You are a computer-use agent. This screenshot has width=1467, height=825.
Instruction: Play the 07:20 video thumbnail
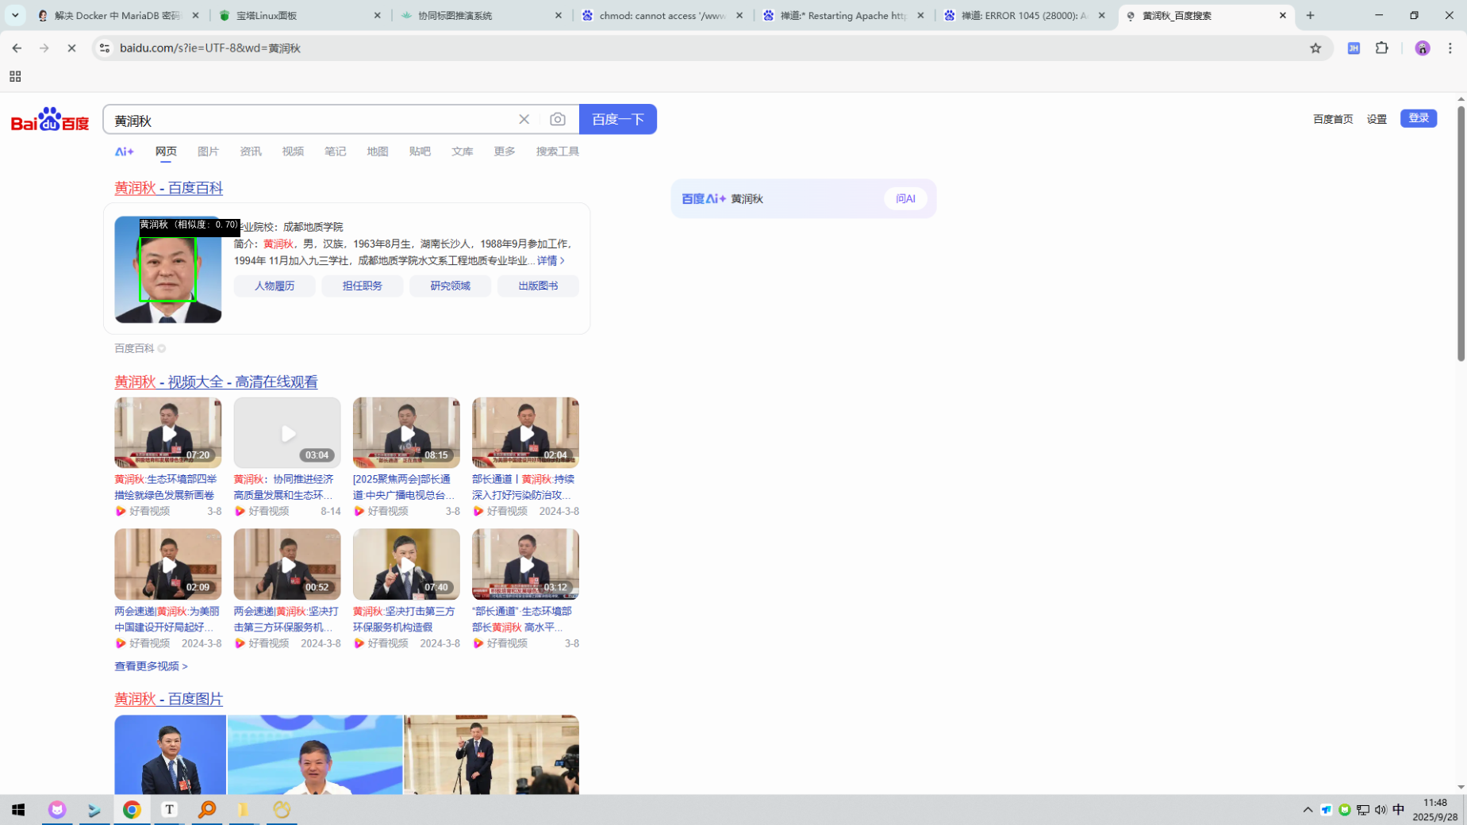pos(168,433)
